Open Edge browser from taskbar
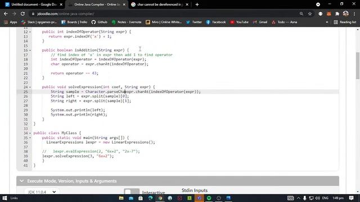 point(150,198)
